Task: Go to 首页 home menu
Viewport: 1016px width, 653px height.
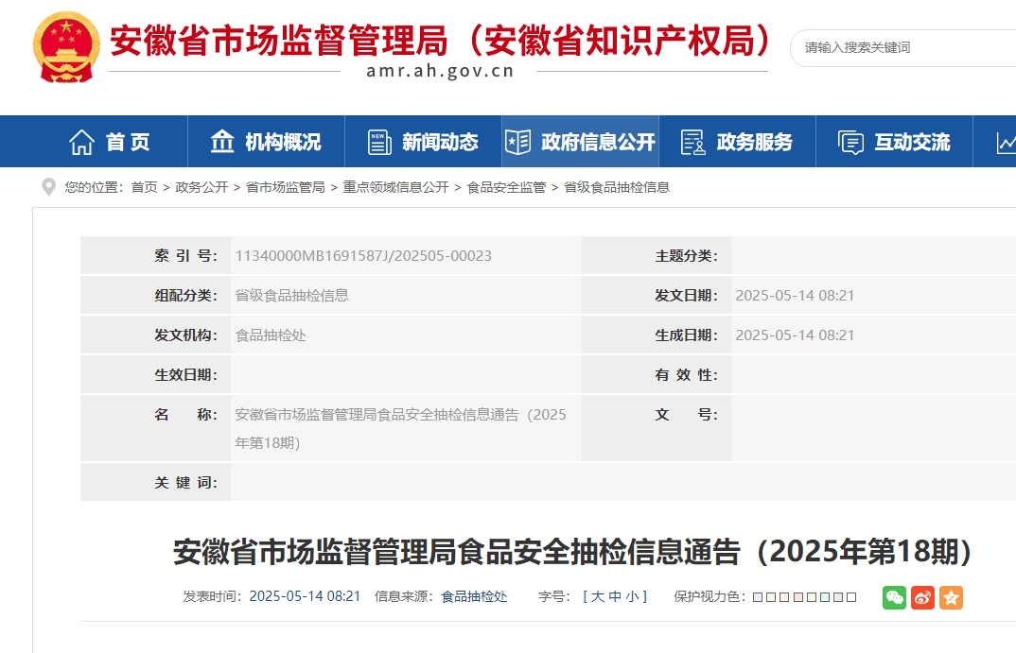Action: pos(110,142)
